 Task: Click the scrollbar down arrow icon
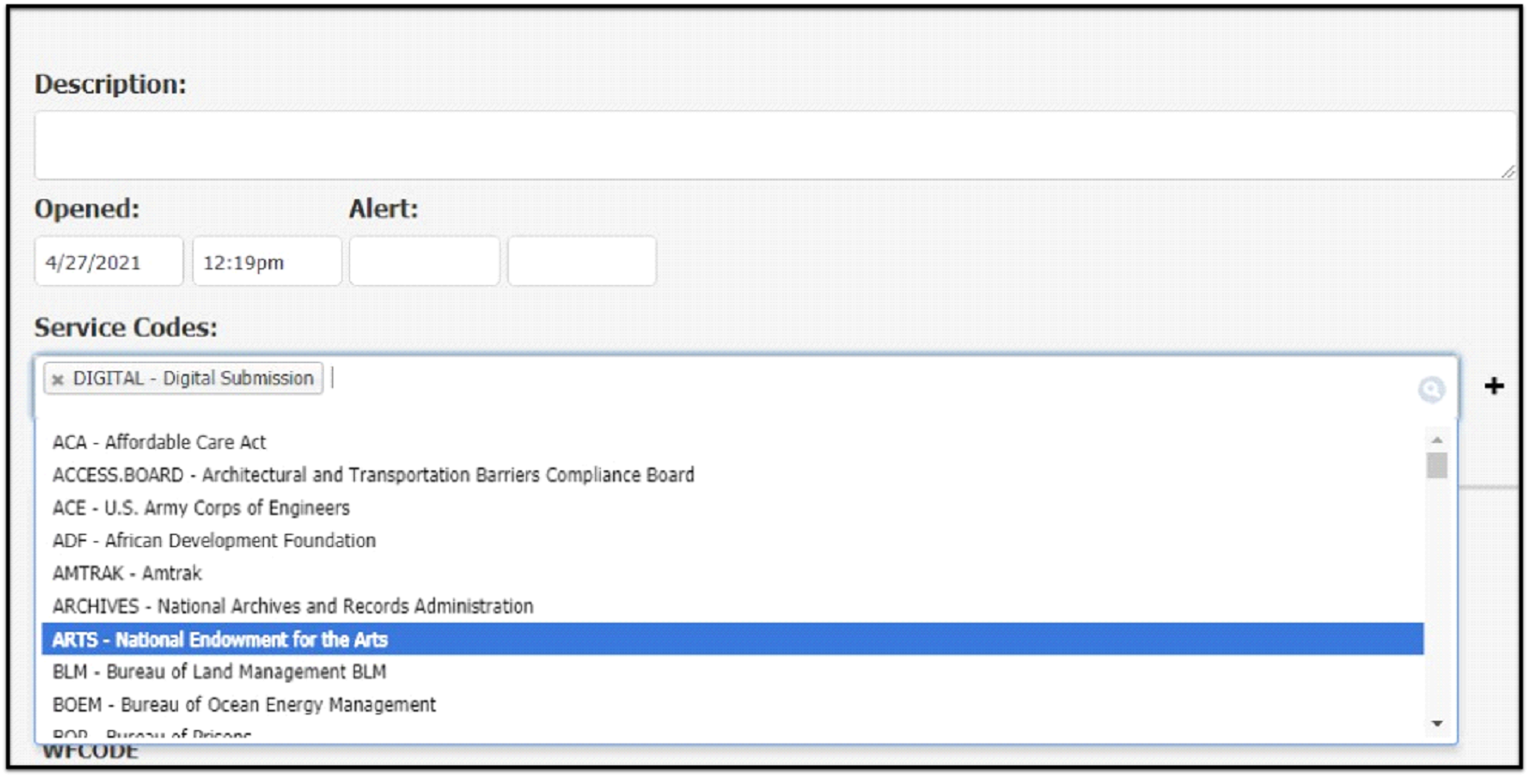pos(1435,722)
